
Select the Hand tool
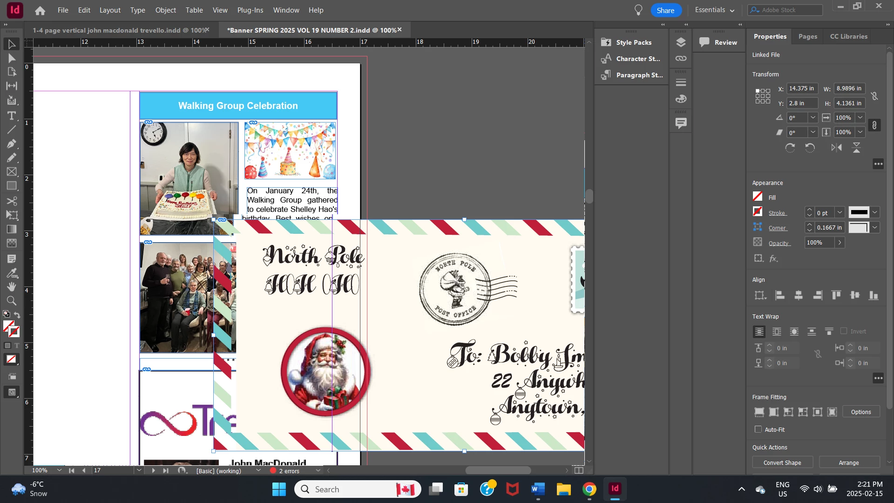(x=12, y=287)
